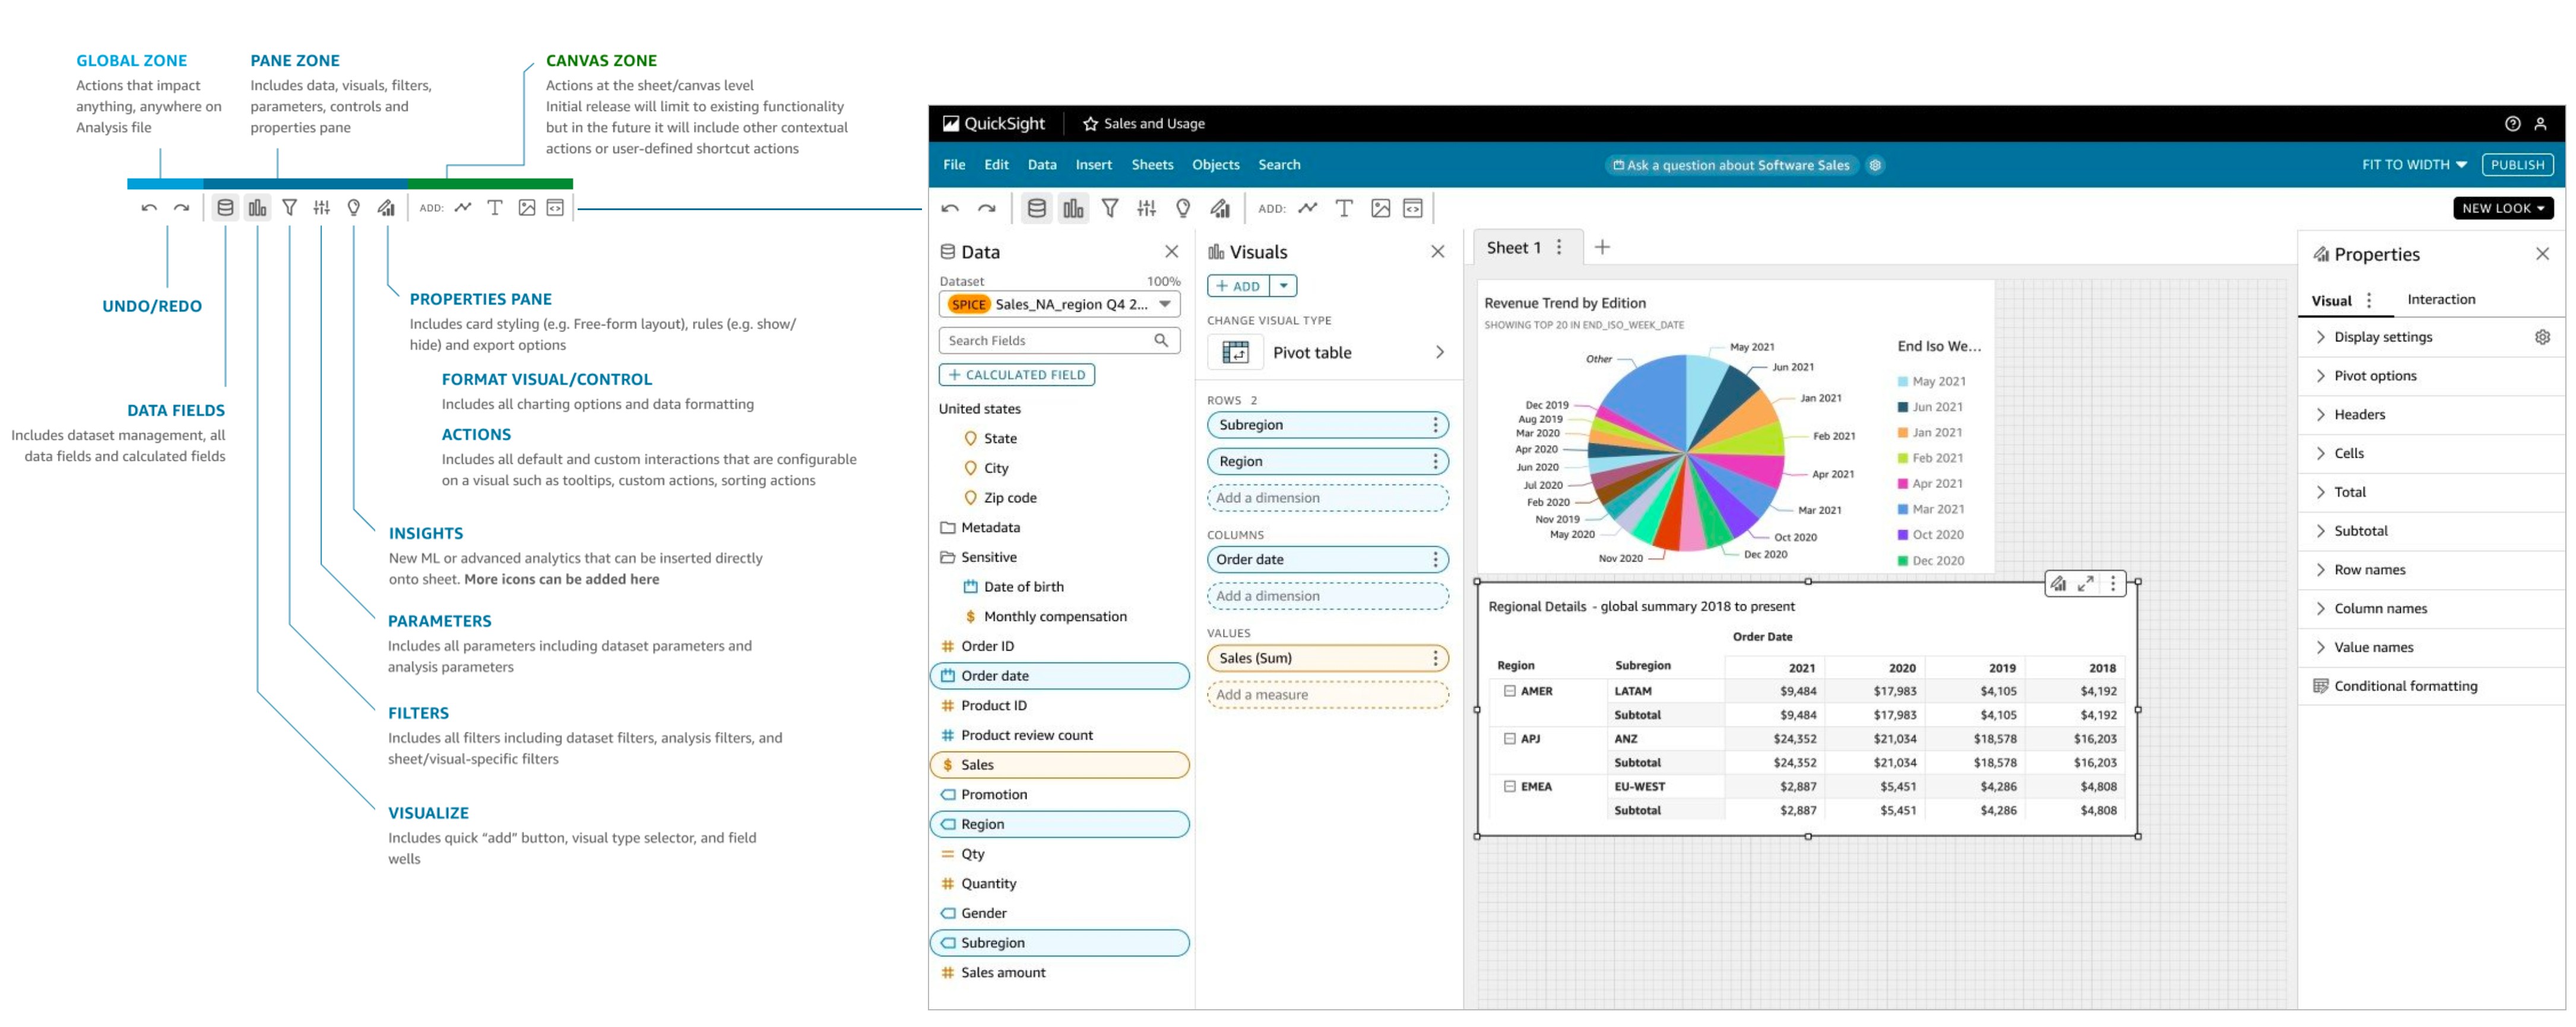
Task: Click the CALCULATED FIELD button
Action: [1016, 375]
